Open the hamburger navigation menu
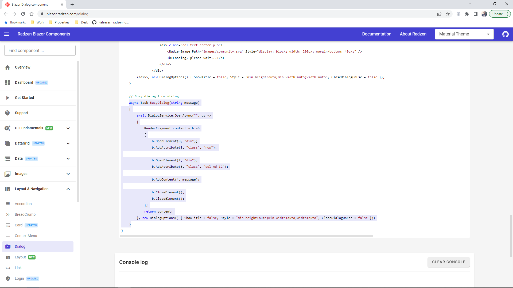The width and height of the screenshot is (513, 288). [7, 34]
